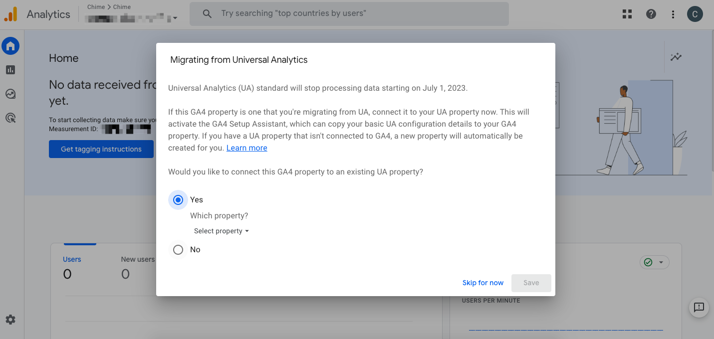Click the Measurement ID label
Screen dimensions: 714x339
[x=73, y=129]
